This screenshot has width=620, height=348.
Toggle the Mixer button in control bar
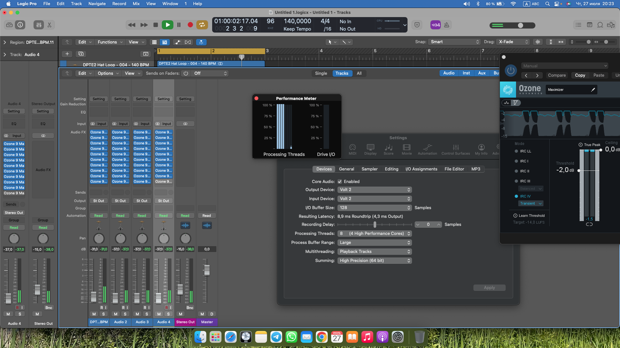39,25
